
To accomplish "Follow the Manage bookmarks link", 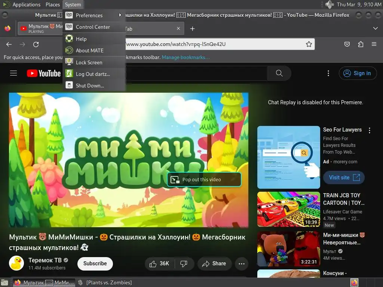I will coord(186,57).
